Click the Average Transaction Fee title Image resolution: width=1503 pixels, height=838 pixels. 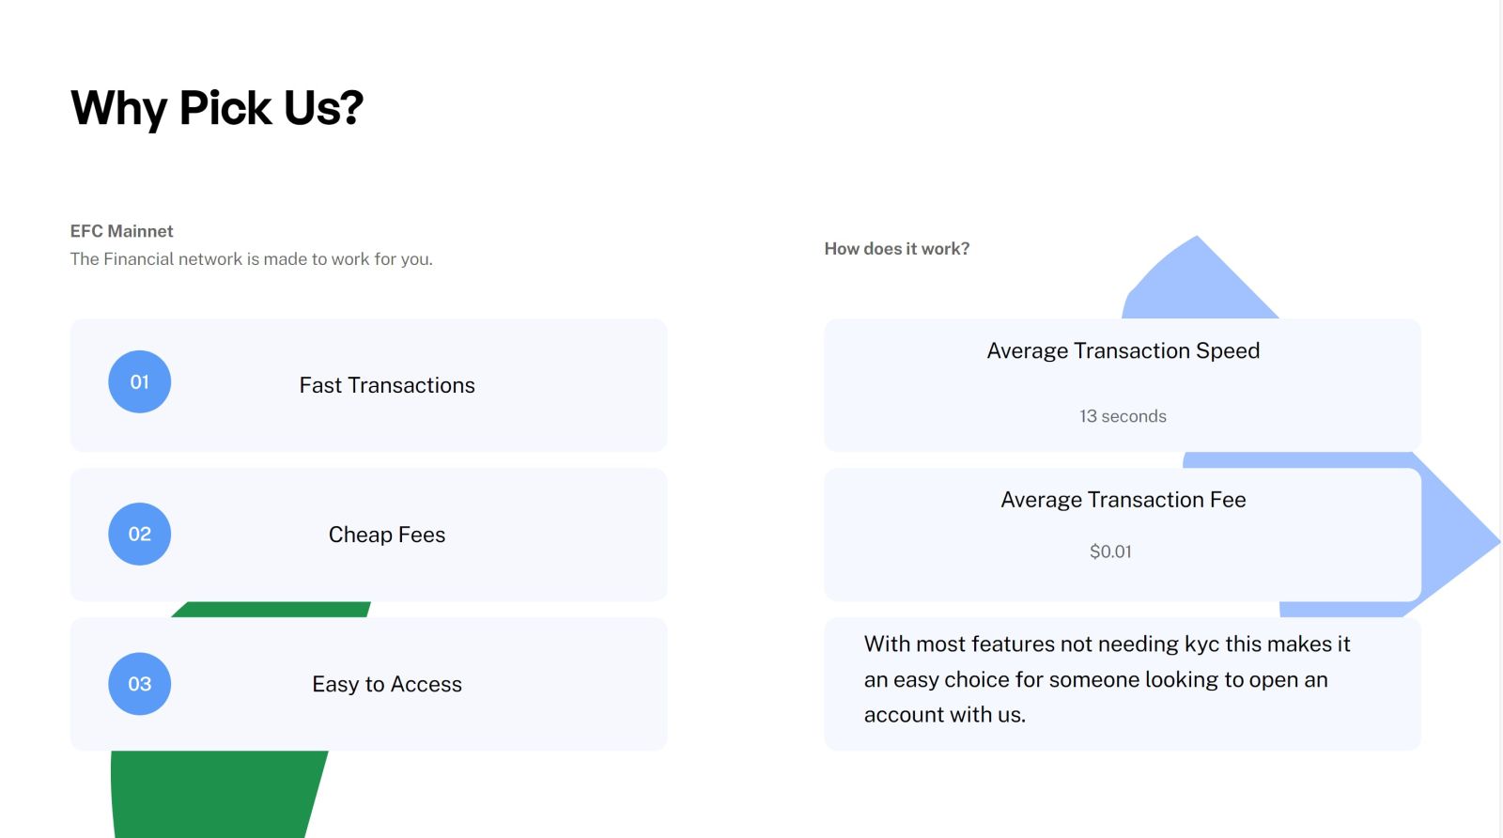(x=1123, y=500)
